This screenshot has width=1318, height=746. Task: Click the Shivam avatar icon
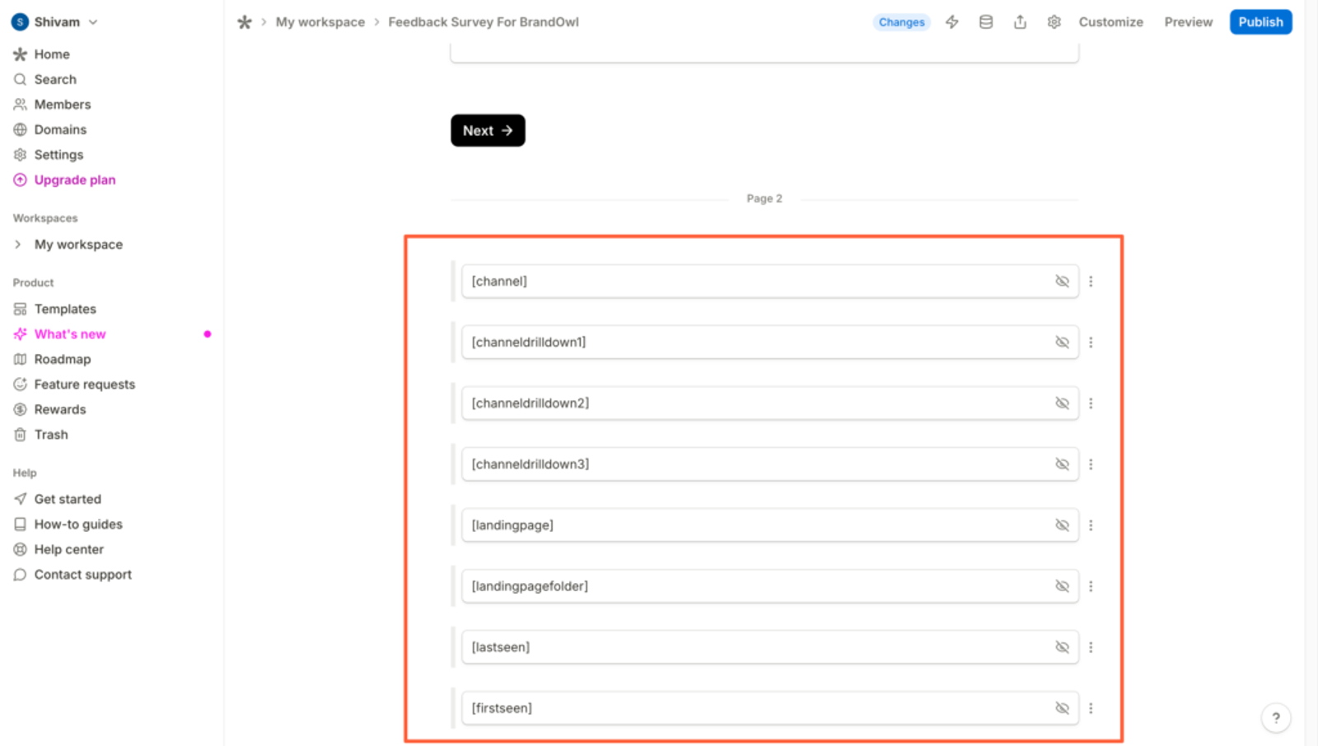tap(21, 22)
